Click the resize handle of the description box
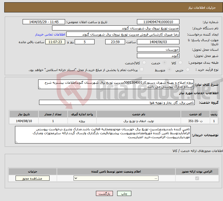The height and width of the screenshot is (201, 223). 40,88
